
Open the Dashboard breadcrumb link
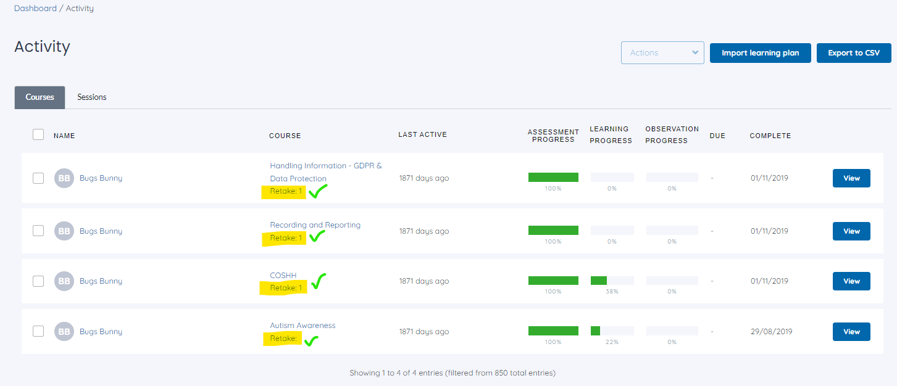pyautogui.click(x=35, y=9)
